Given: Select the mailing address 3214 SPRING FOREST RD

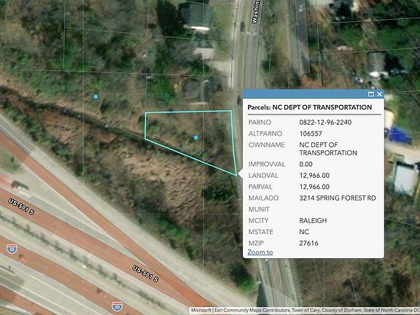Looking at the screenshot, I should click(x=338, y=198).
